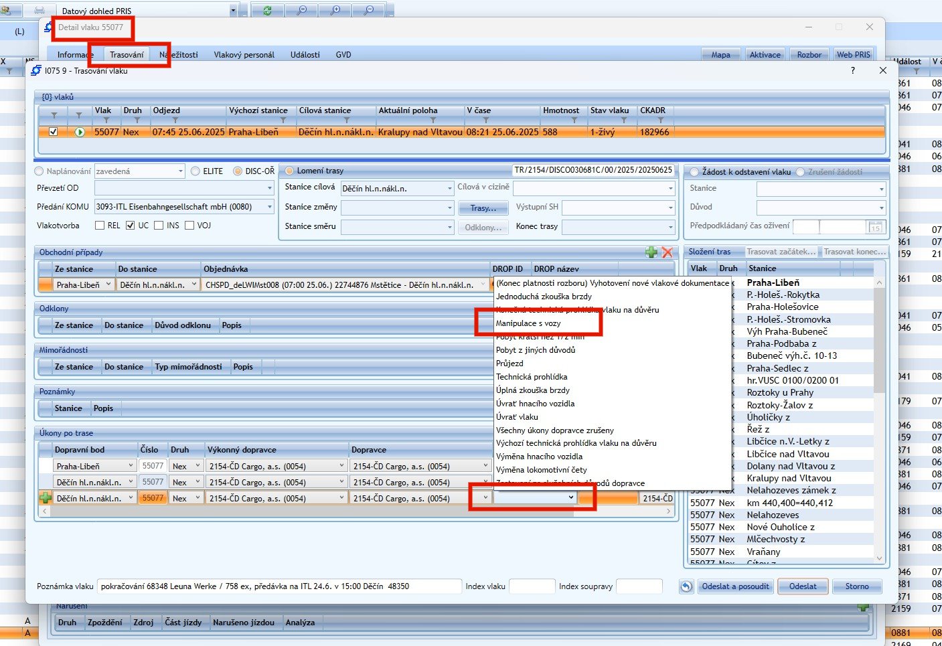This screenshot has height=646, width=942.
Task: Uncheck the UC checkbox
Action: point(131,226)
